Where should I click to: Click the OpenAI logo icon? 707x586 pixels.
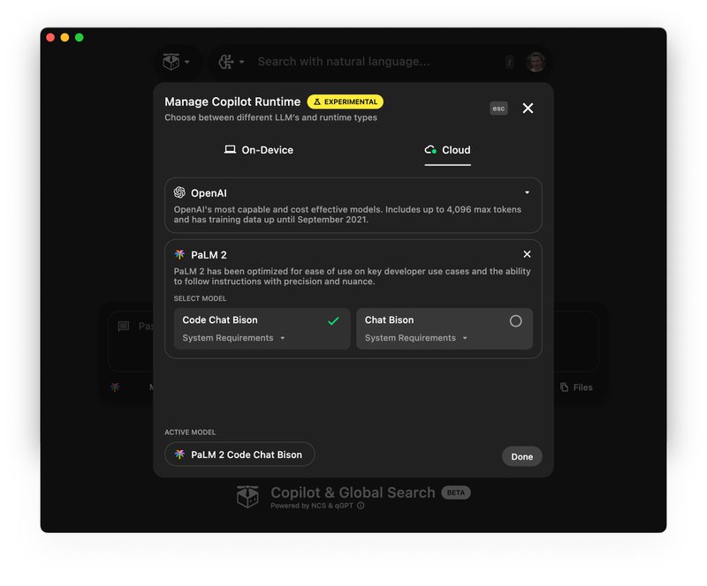[x=179, y=192]
